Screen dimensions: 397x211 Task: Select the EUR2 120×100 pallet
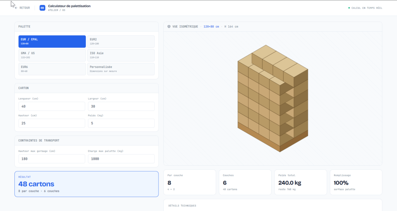121,42
